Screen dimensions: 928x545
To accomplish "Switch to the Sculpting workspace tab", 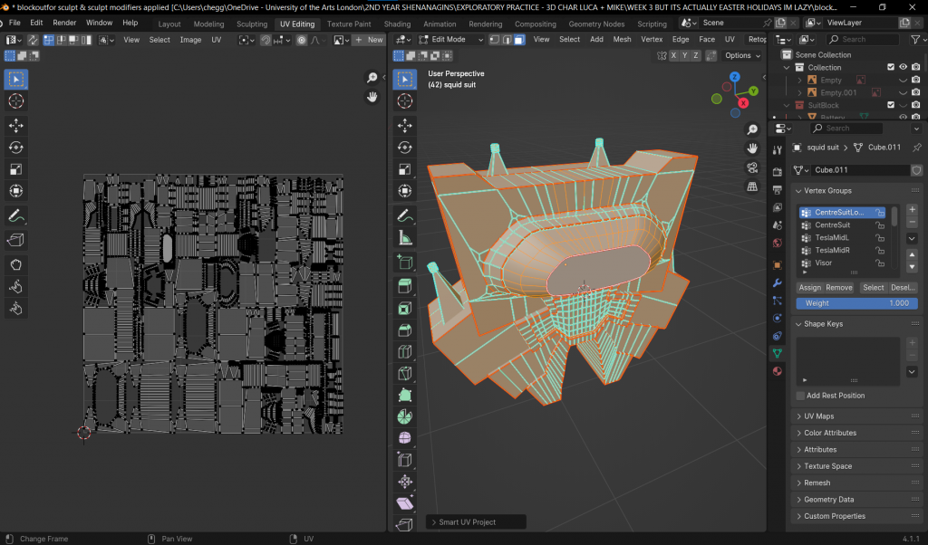I will [252, 24].
